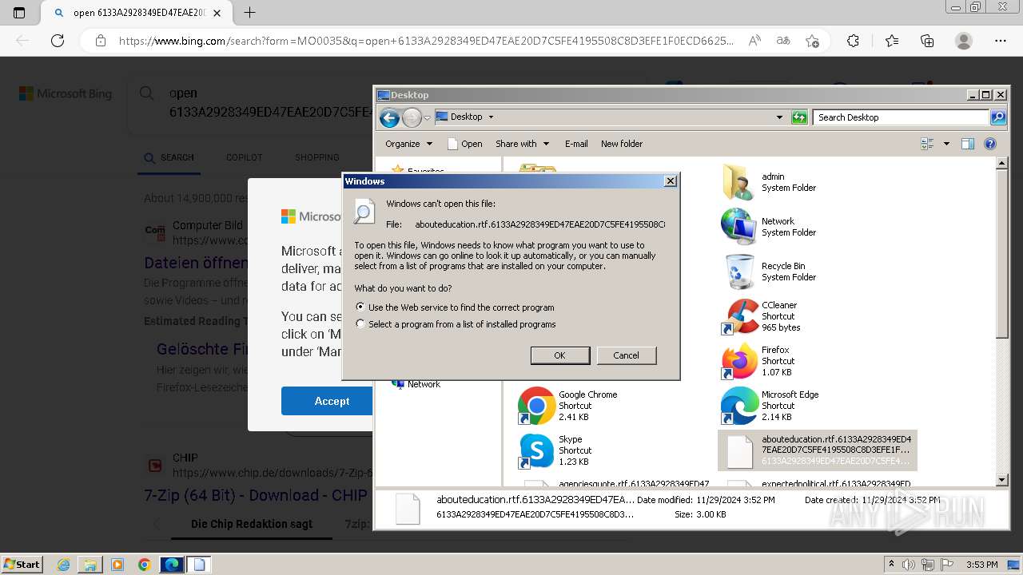Click the scroll down arrow in the file list
Screen dimensions: 1023x575
pos(1002,480)
